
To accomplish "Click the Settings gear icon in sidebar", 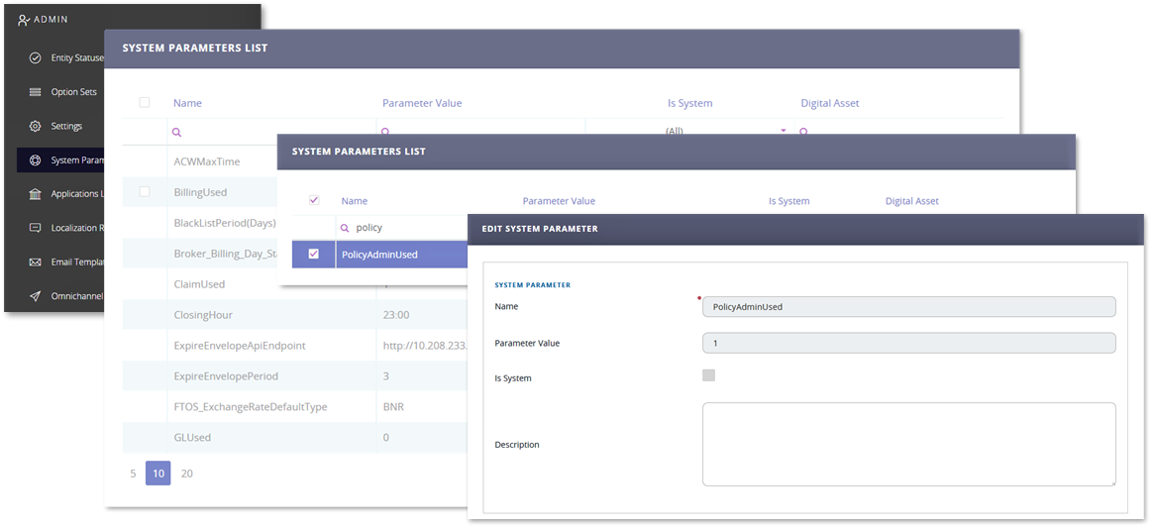I will pos(35,127).
